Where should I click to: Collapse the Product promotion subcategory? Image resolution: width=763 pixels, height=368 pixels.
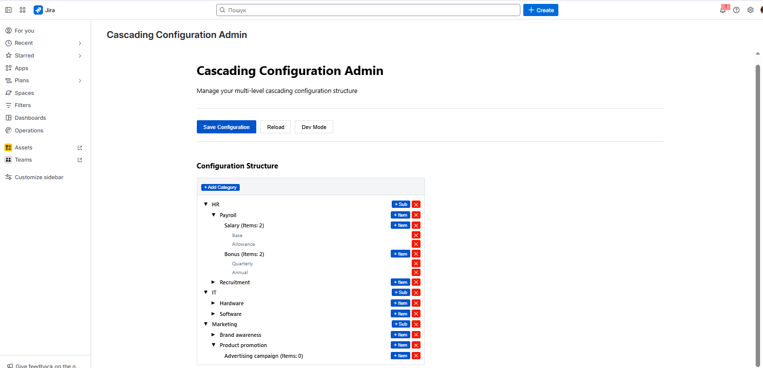pos(213,345)
